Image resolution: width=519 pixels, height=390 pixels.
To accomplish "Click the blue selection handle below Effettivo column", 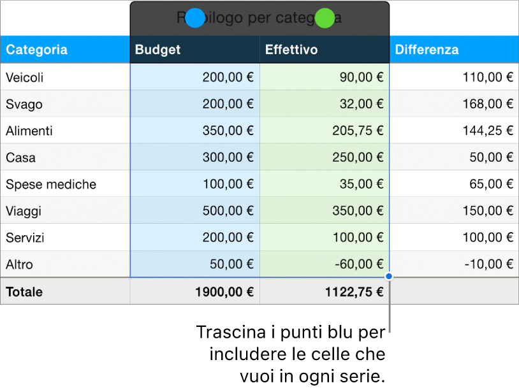I will (389, 277).
